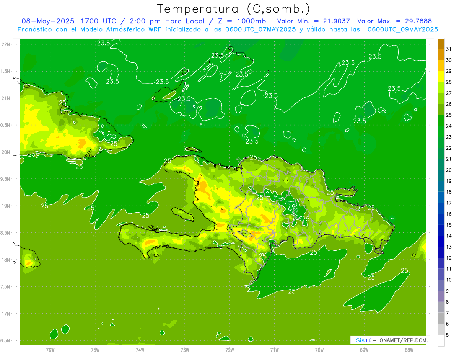Viewport: 459px width, 355px height.
Task: Click the "1700 UTC" time text
Action: 98,21
